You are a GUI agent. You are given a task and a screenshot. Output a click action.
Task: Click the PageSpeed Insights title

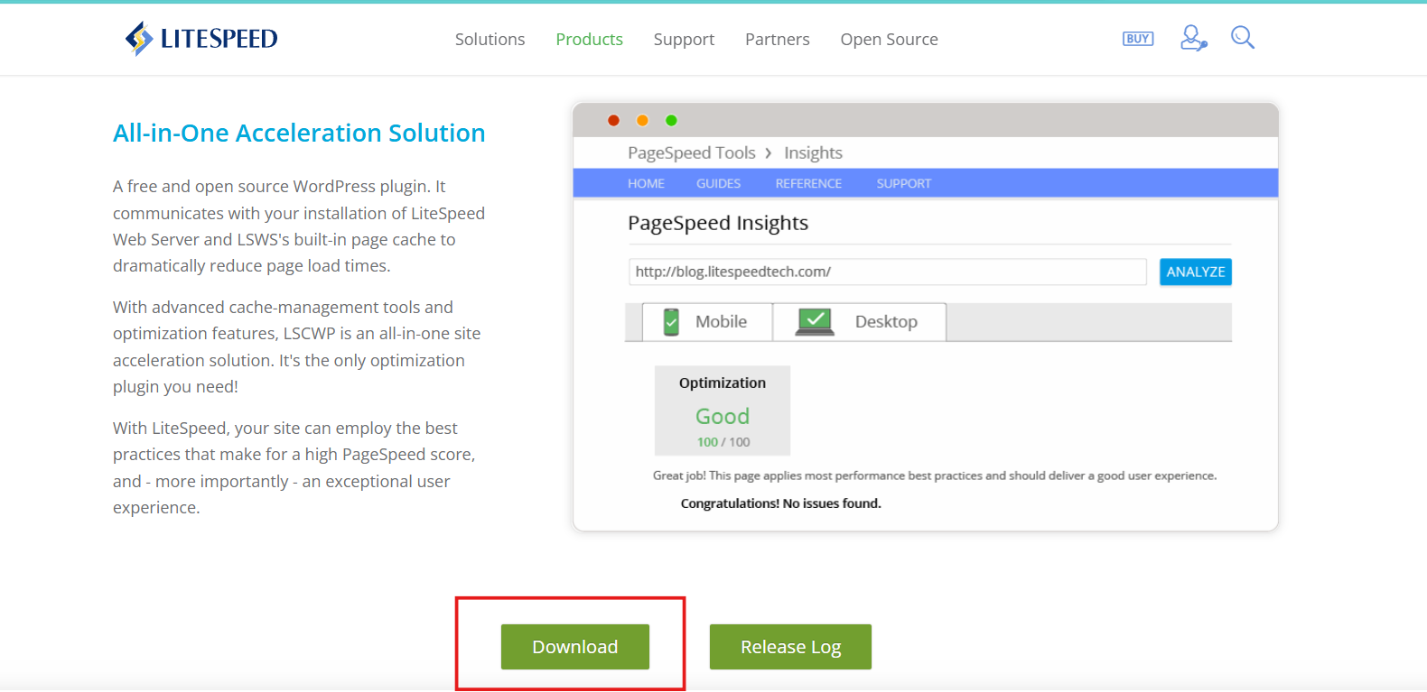[x=718, y=223]
